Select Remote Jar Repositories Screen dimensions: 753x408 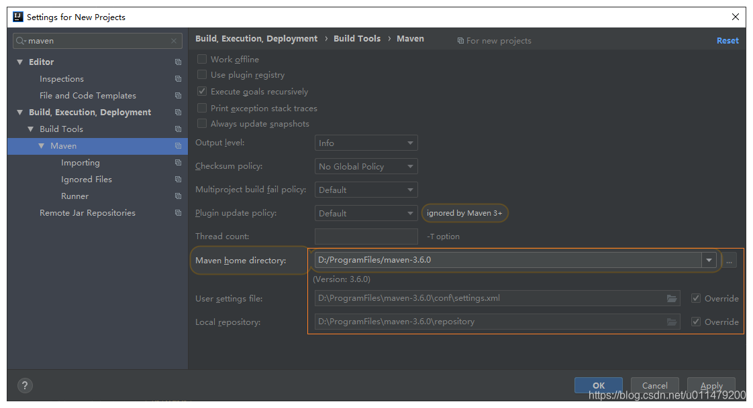pos(87,213)
